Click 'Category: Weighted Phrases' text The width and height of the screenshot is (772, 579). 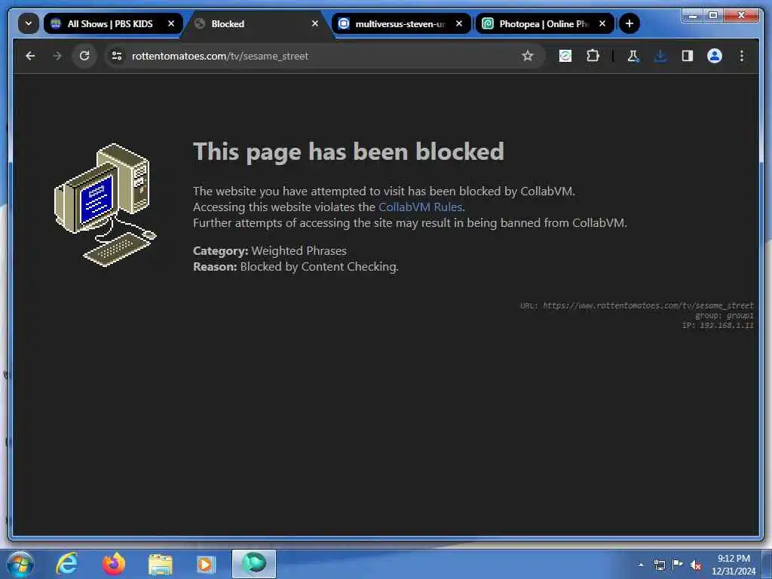coord(270,250)
